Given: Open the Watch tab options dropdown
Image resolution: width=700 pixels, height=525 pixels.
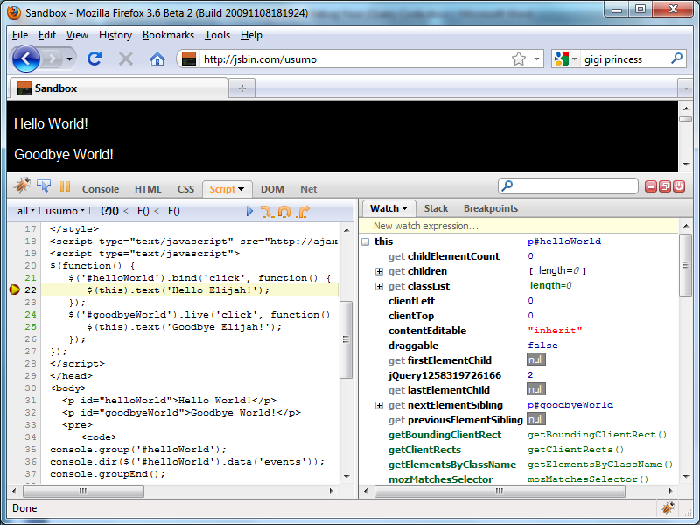Looking at the screenshot, I should tap(405, 208).
